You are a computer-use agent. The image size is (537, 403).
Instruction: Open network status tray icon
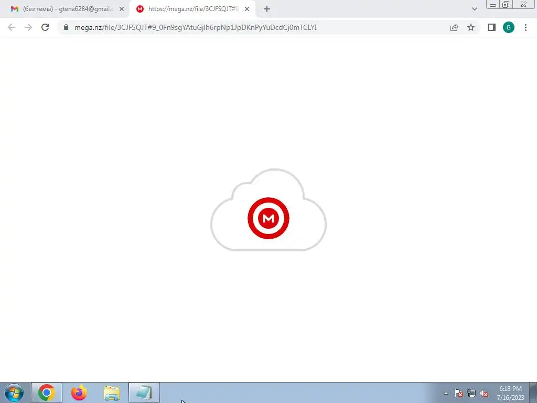pyautogui.click(x=471, y=393)
